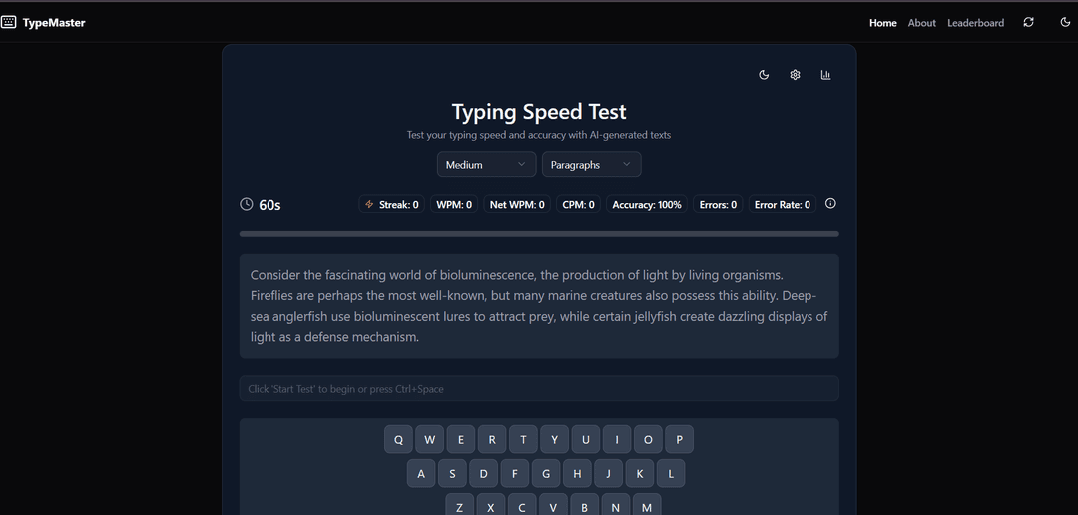Click the J key on virtual keyboard
The image size is (1078, 515).
point(609,473)
